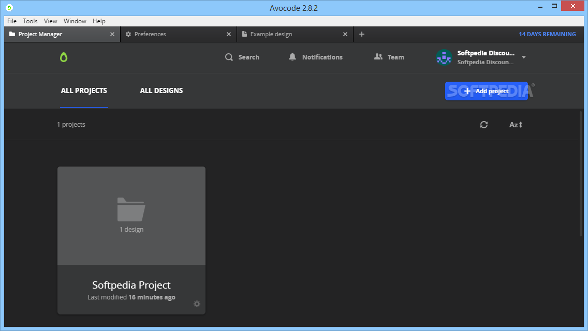Screen dimensions: 588x331
Task: Click the Softpedia Discou... account name
Action: [486, 53]
